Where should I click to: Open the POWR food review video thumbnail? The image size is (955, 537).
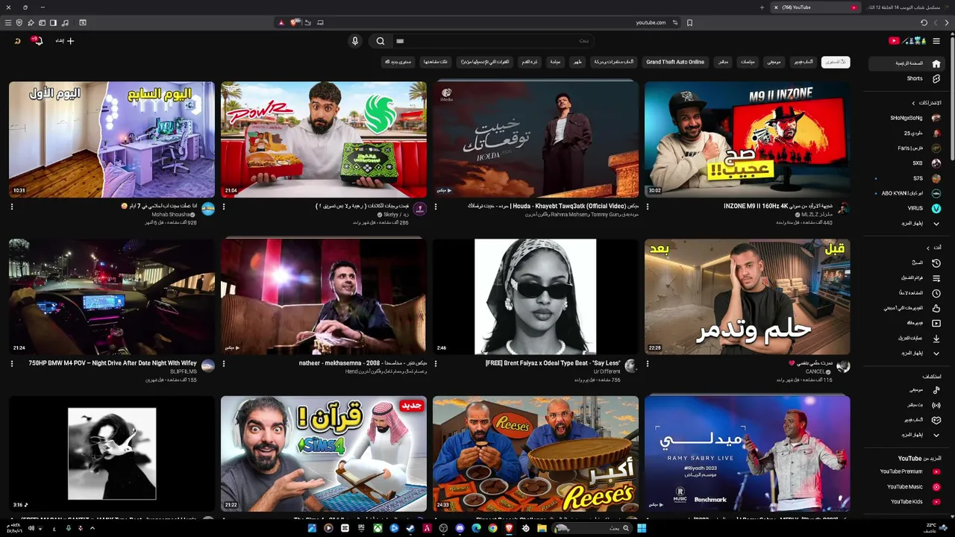324,139
